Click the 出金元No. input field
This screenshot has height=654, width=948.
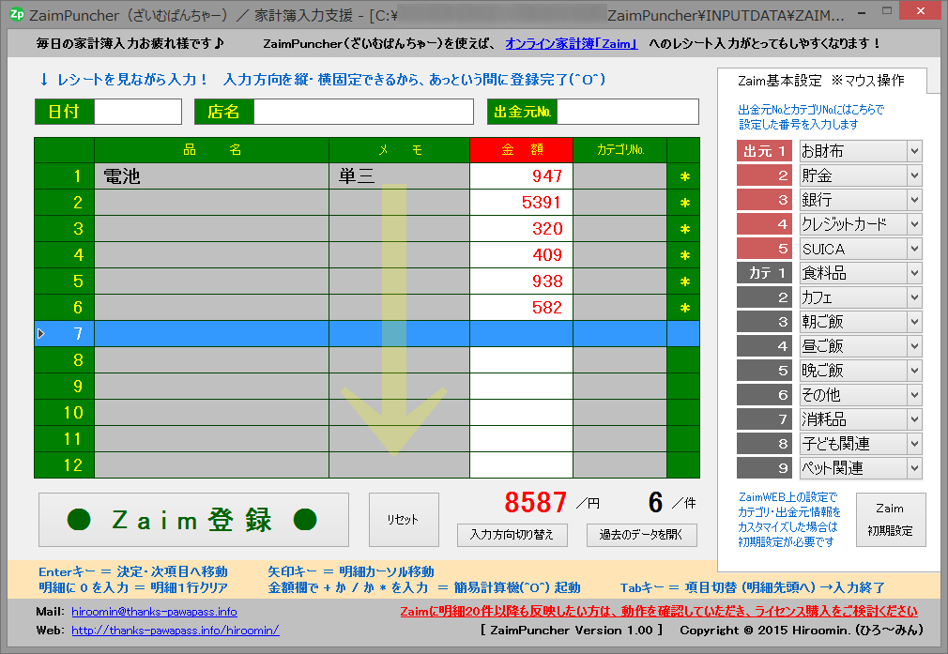coord(628,112)
